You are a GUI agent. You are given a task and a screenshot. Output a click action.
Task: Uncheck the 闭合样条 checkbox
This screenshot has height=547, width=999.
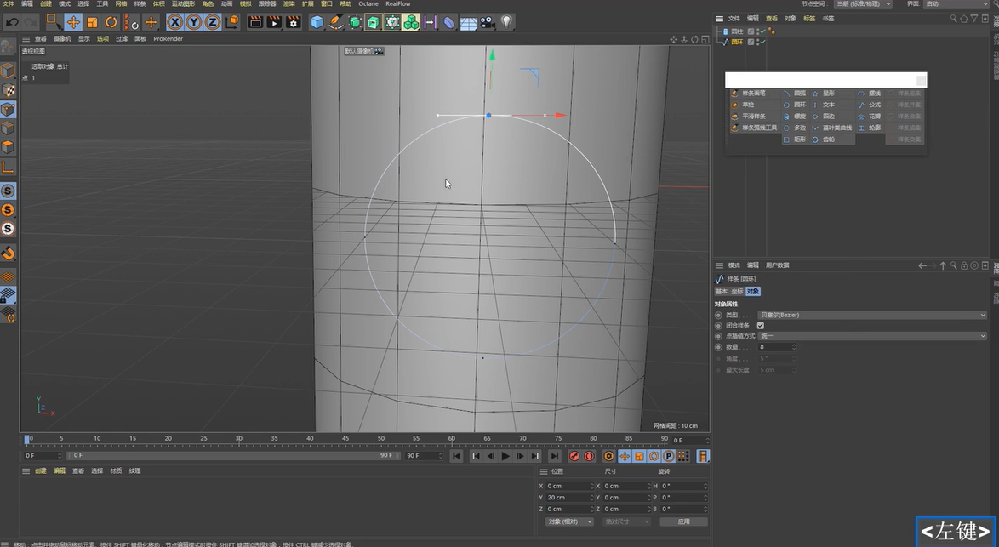(760, 325)
